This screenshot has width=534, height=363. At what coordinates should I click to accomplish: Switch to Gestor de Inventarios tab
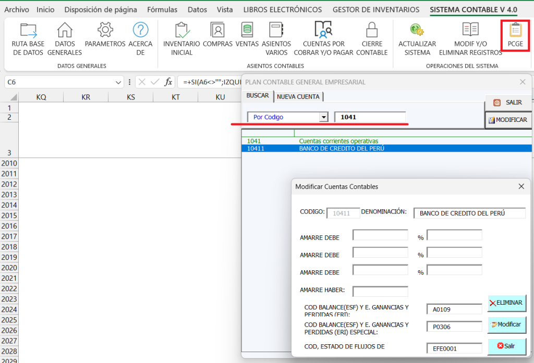pyautogui.click(x=376, y=9)
